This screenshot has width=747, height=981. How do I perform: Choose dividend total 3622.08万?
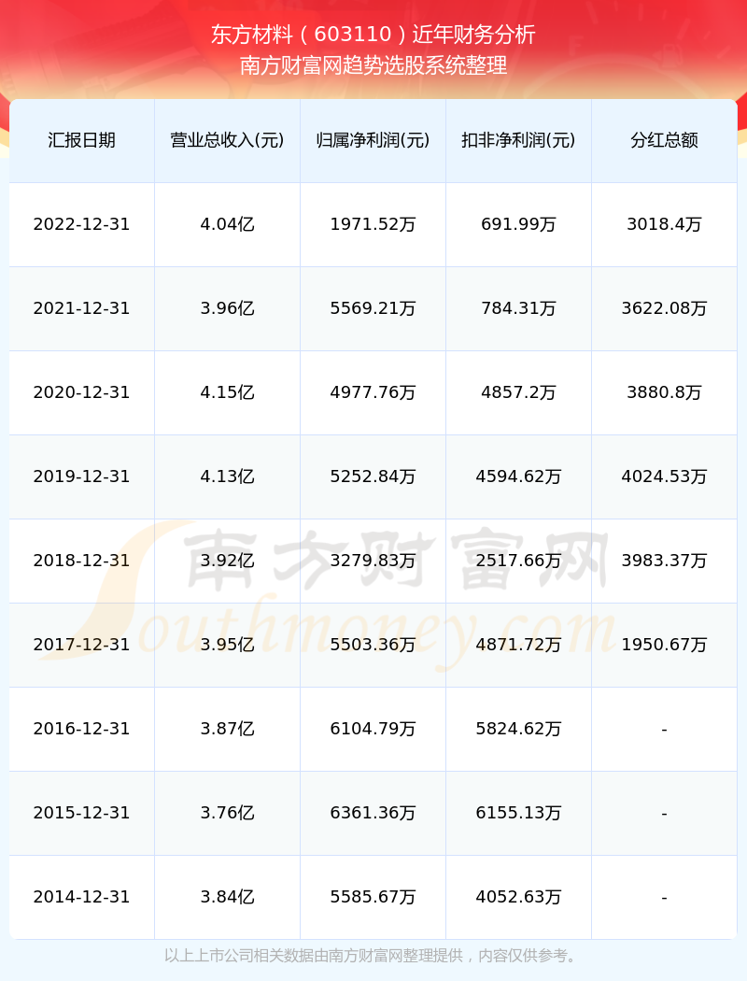tap(665, 307)
